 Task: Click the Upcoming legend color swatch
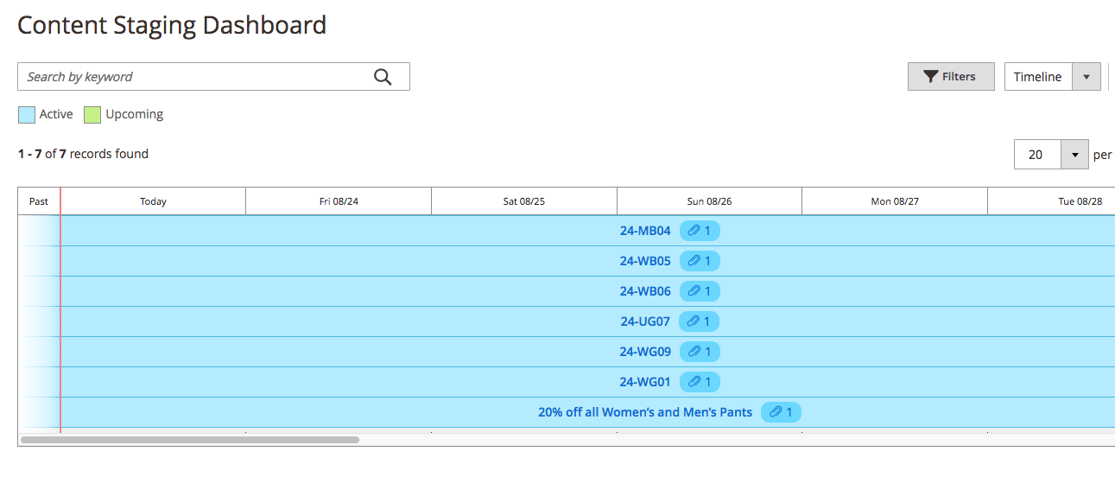(92, 114)
